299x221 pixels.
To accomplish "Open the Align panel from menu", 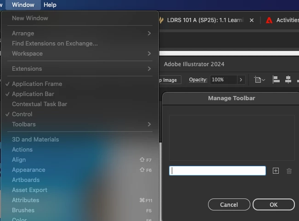I will coord(80,159).
